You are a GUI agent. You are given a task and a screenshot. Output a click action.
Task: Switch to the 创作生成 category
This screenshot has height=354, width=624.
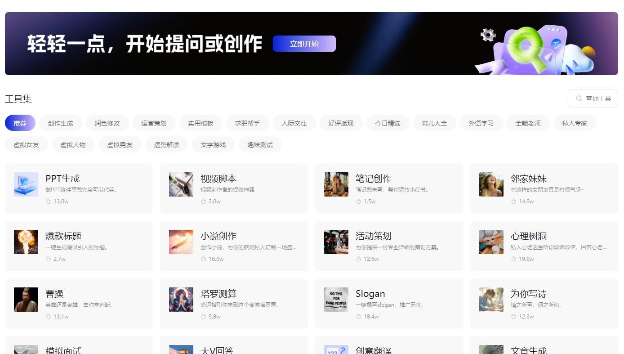(x=61, y=123)
